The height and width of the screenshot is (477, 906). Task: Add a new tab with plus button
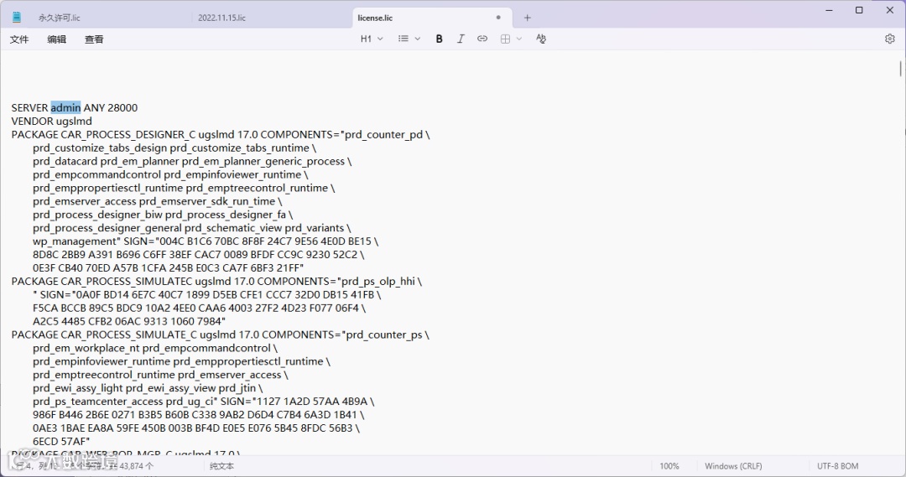pos(527,18)
